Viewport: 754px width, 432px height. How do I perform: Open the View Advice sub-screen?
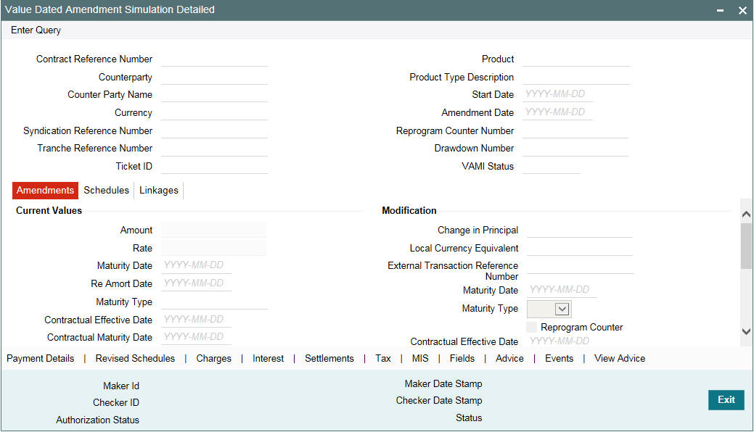point(620,359)
